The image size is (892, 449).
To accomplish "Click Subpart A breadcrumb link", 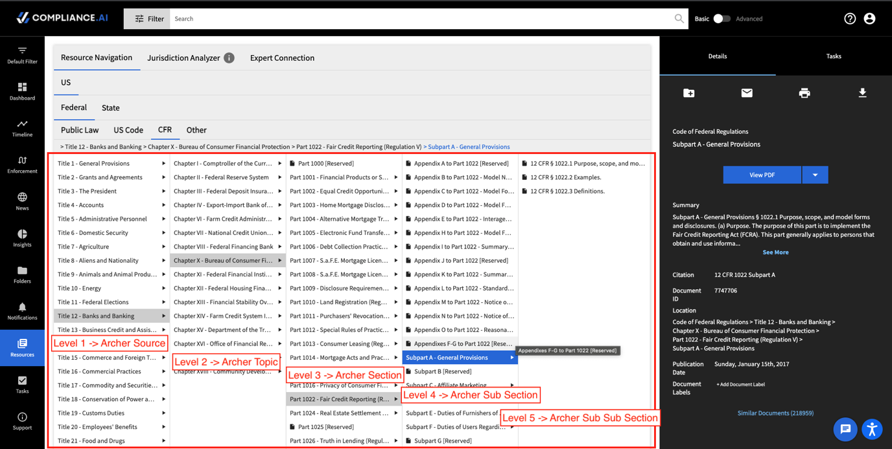I will 469,147.
